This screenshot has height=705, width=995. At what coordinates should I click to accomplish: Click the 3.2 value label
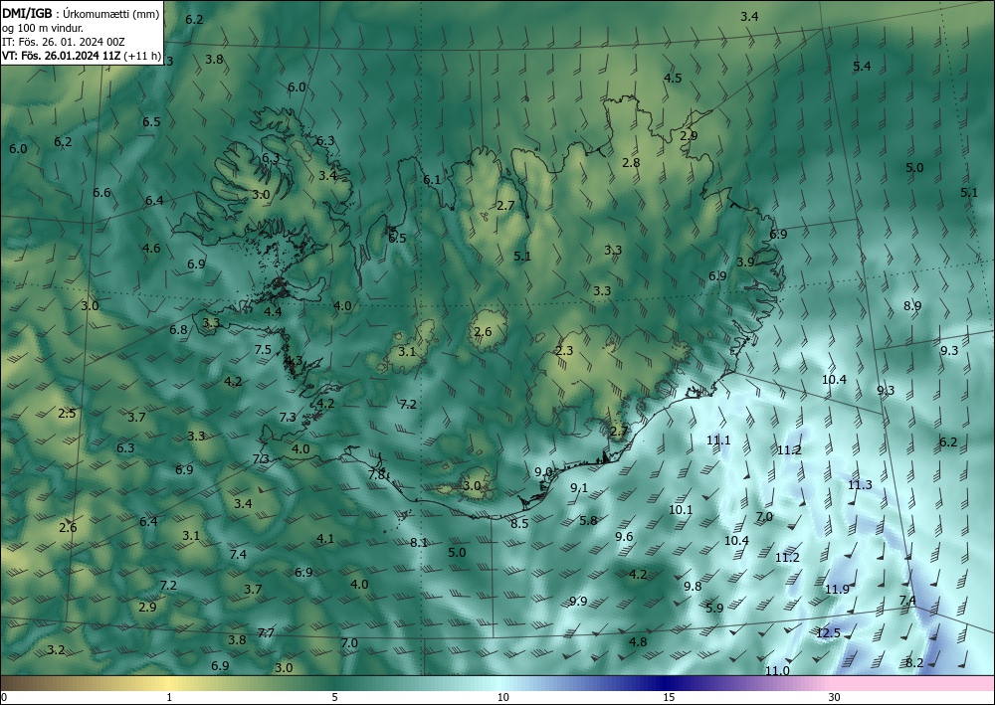[x=56, y=649]
